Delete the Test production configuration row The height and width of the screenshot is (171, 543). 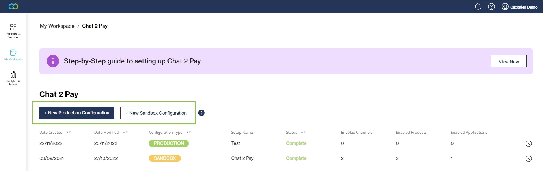click(x=528, y=144)
